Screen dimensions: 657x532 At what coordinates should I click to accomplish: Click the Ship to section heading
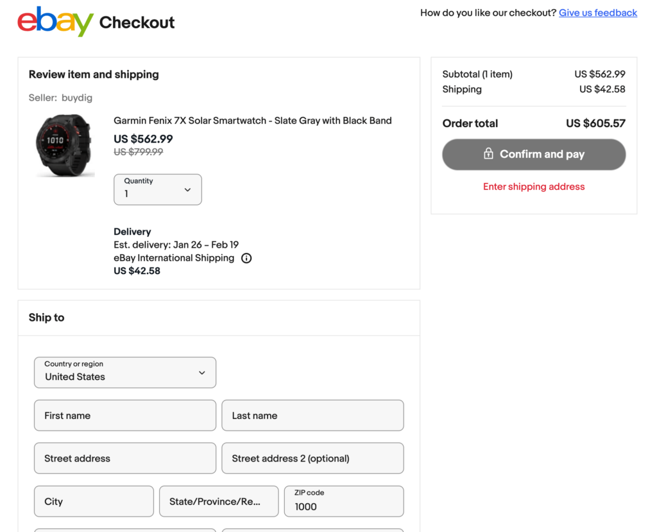point(47,318)
